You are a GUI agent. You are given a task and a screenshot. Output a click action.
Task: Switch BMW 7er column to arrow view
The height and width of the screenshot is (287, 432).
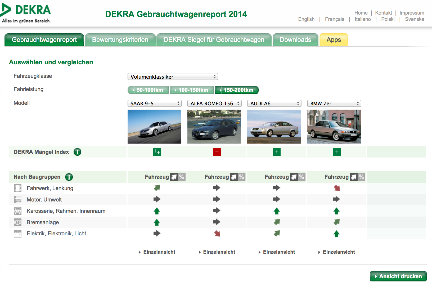[354, 177]
